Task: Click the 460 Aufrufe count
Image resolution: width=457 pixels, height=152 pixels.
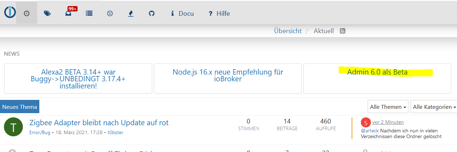Action: 326,121
